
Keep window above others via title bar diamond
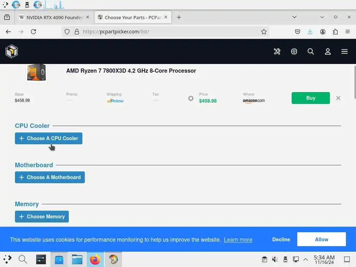(335, 17)
